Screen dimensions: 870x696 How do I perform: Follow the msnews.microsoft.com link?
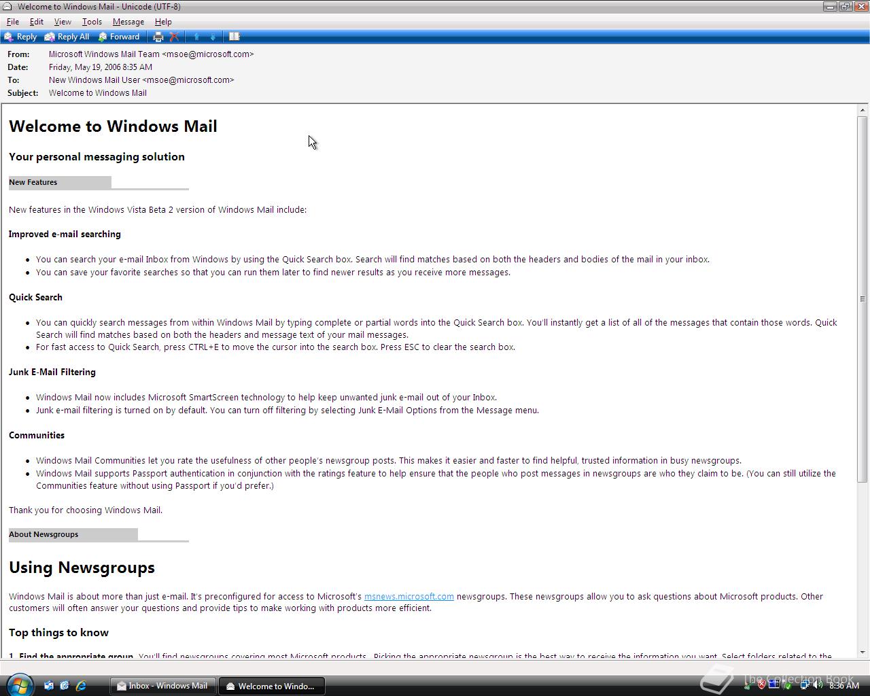click(x=409, y=596)
